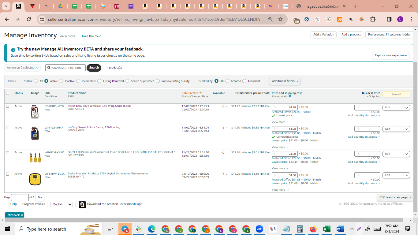Select the Incomplete status filter
418x235 pixels.
pyautogui.click(x=78, y=81)
